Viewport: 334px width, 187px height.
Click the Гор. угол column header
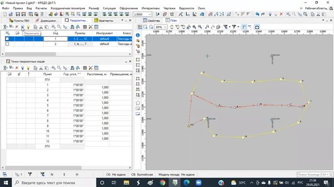pos(72,74)
